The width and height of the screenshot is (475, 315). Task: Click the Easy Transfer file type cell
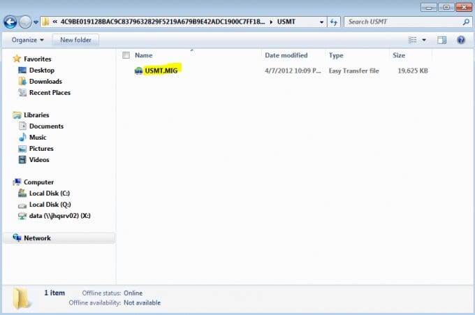click(354, 71)
